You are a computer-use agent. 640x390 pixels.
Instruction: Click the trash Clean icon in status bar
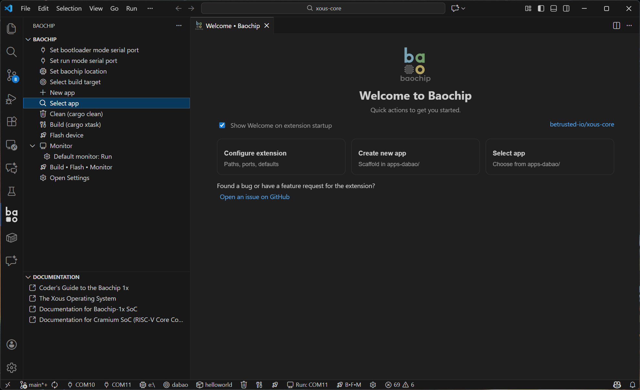(244, 385)
